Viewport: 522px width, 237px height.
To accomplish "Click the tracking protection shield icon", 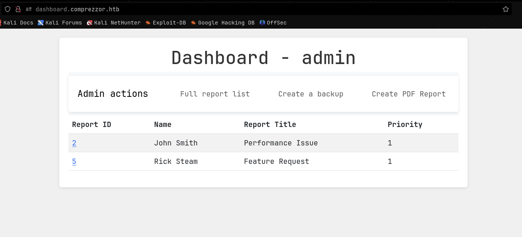I will click(8, 9).
